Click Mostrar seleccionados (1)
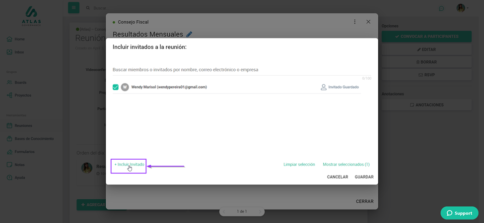Screen dimensions: 484x223 tap(346, 164)
